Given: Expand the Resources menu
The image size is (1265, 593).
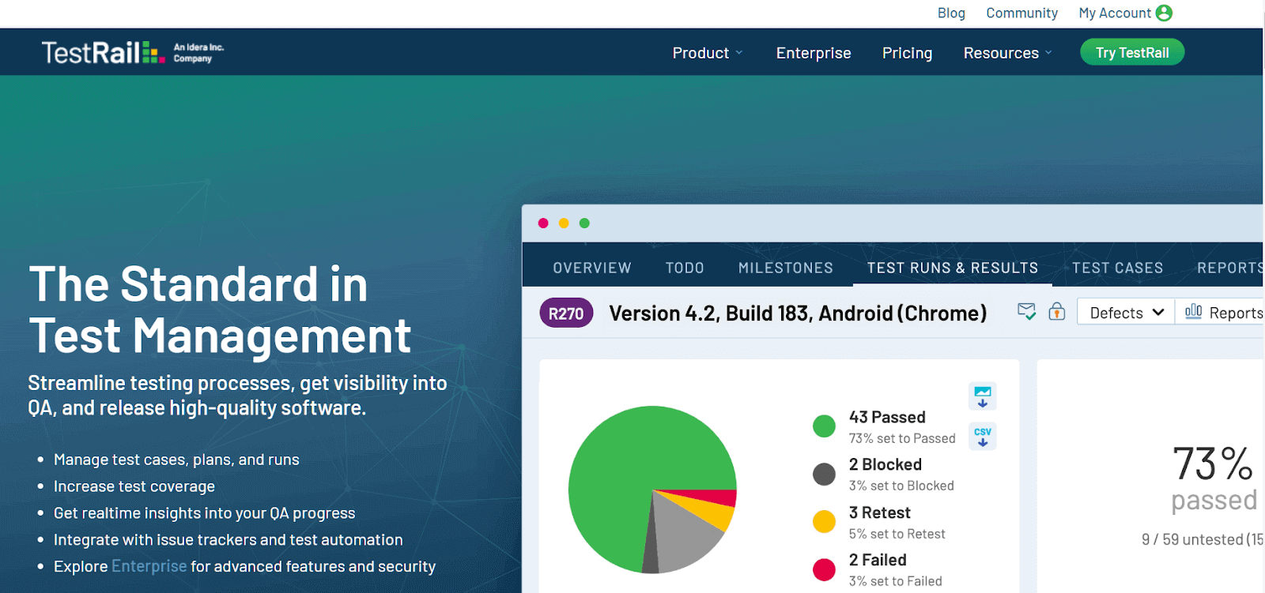Looking at the screenshot, I should [1008, 53].
